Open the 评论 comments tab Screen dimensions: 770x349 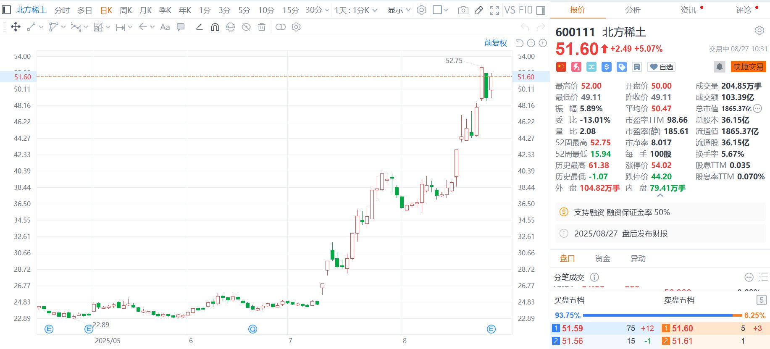(x=743, y=10)
